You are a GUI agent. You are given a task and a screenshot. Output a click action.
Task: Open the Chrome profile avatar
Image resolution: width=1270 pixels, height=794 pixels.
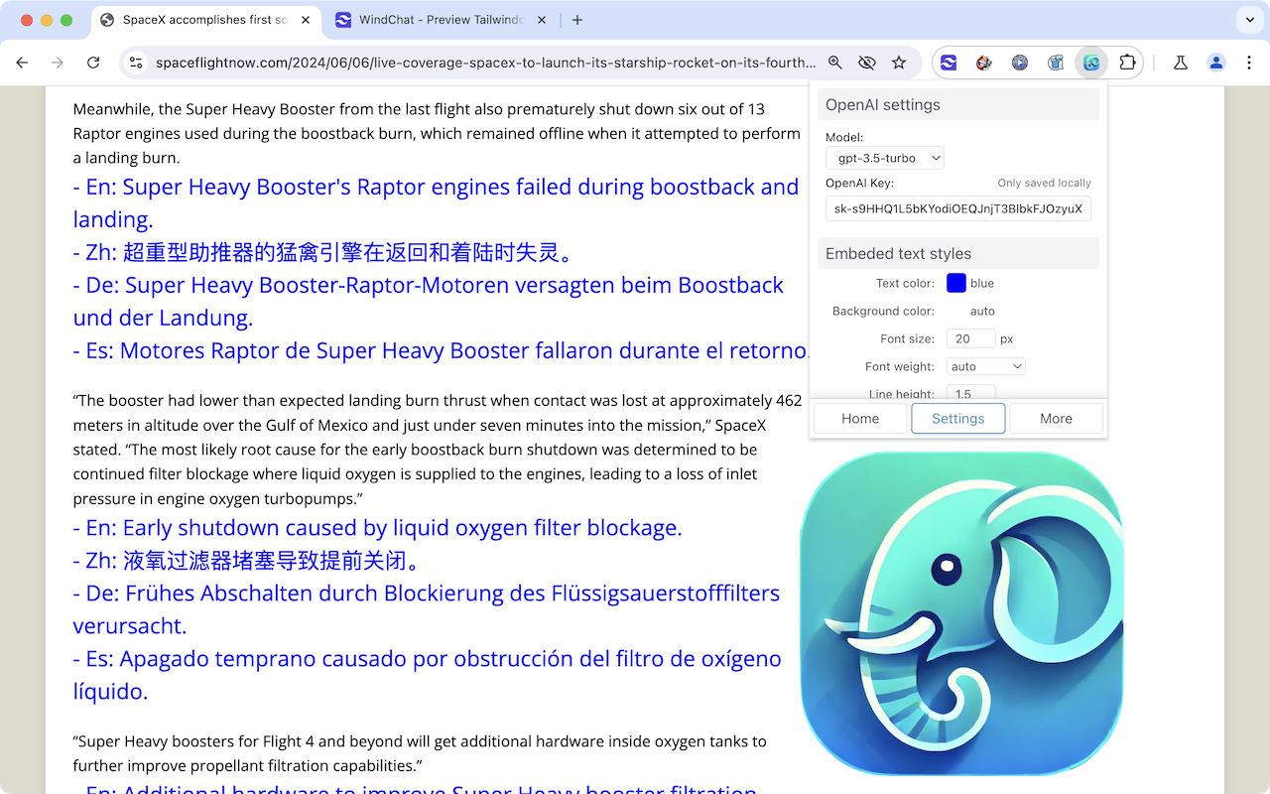pos(1215,63)
